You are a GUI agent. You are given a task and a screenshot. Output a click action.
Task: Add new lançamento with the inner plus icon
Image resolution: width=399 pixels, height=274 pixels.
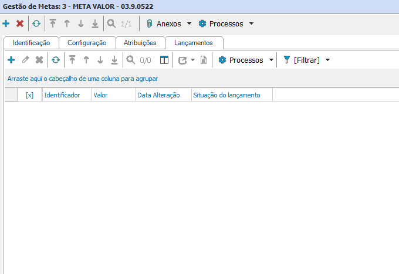(11, 60)
